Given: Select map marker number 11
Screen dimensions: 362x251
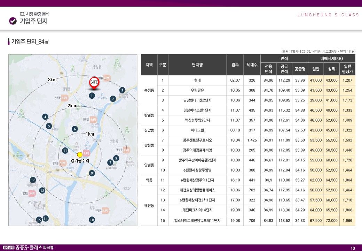Looking at the screenshot, I should click(x=65, y=151).
